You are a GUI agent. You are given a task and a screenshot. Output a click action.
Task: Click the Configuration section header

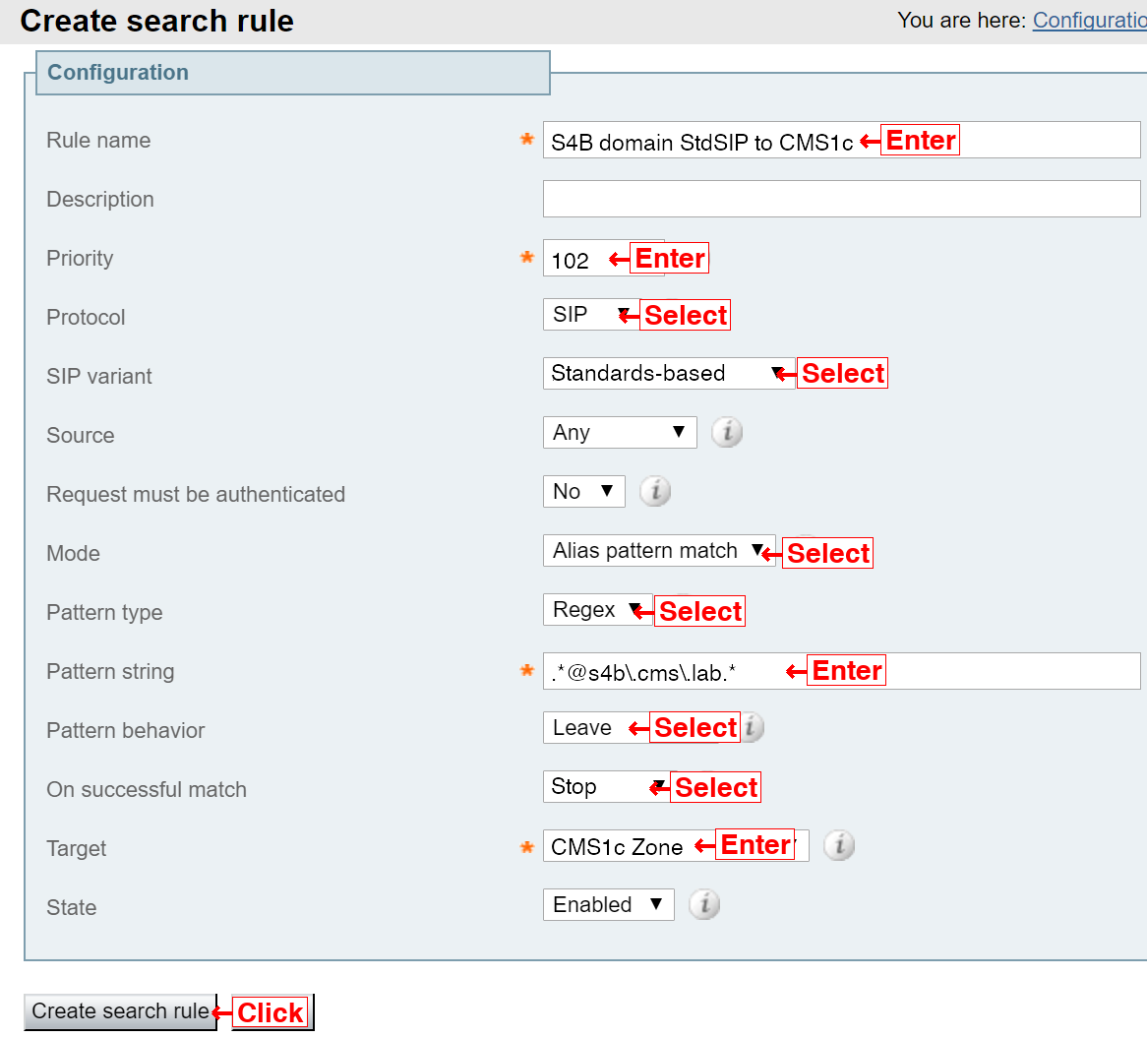tap(292, 73)
